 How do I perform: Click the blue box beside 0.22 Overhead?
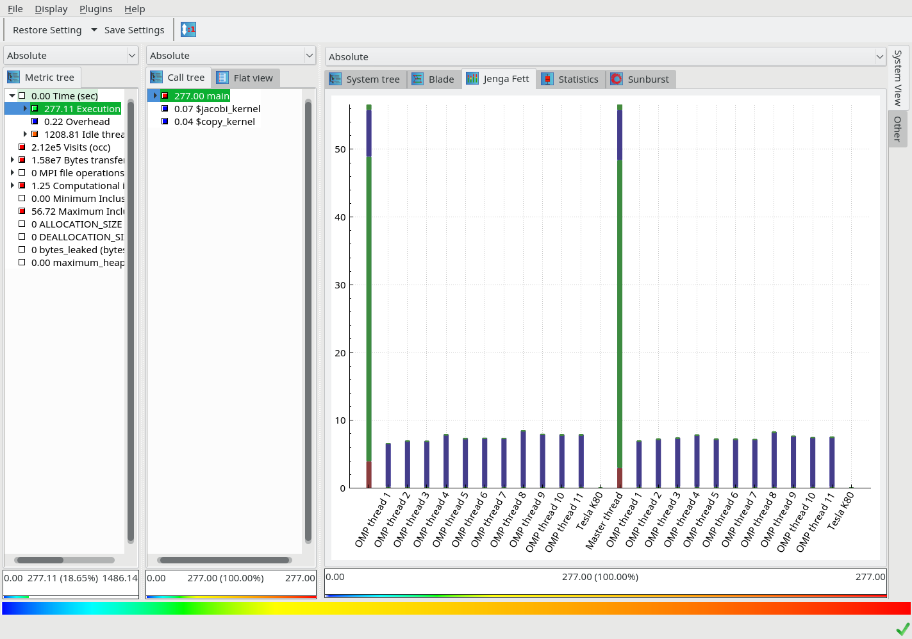tap(35, 121)
